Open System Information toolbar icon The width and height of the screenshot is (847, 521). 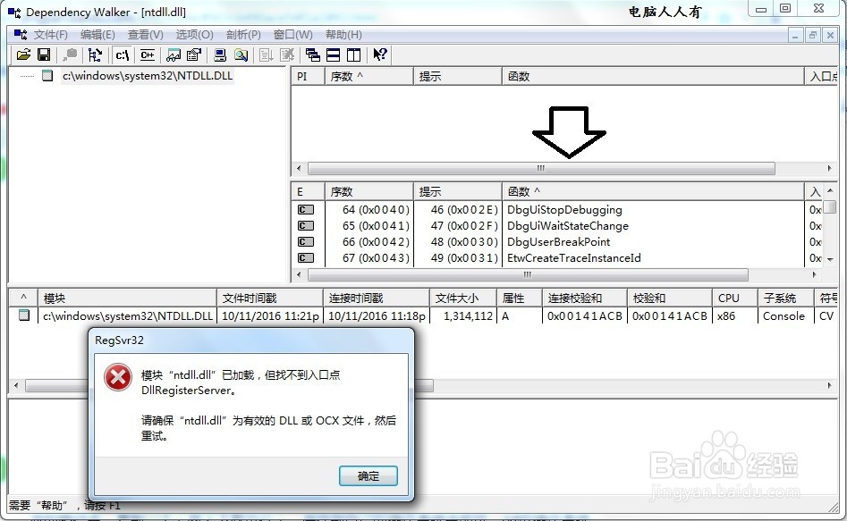[x=220, y=55]
